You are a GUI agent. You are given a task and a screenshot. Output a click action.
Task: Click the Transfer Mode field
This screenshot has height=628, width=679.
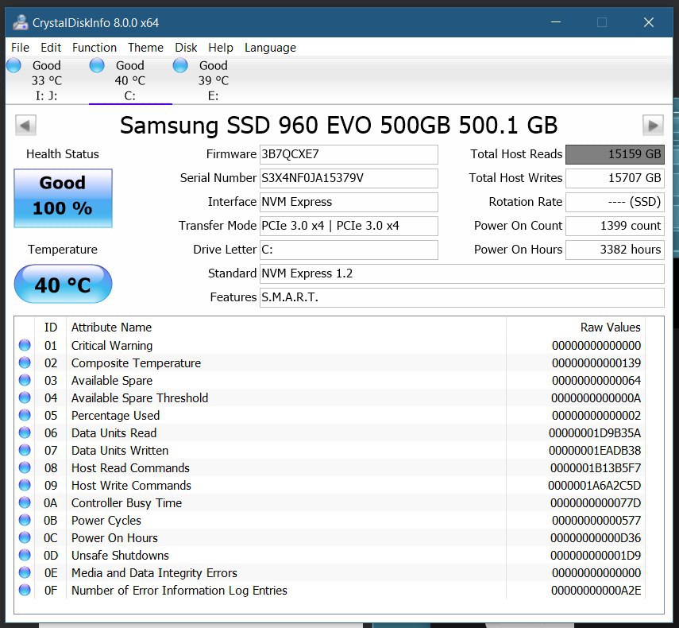[x=349, y=226]
